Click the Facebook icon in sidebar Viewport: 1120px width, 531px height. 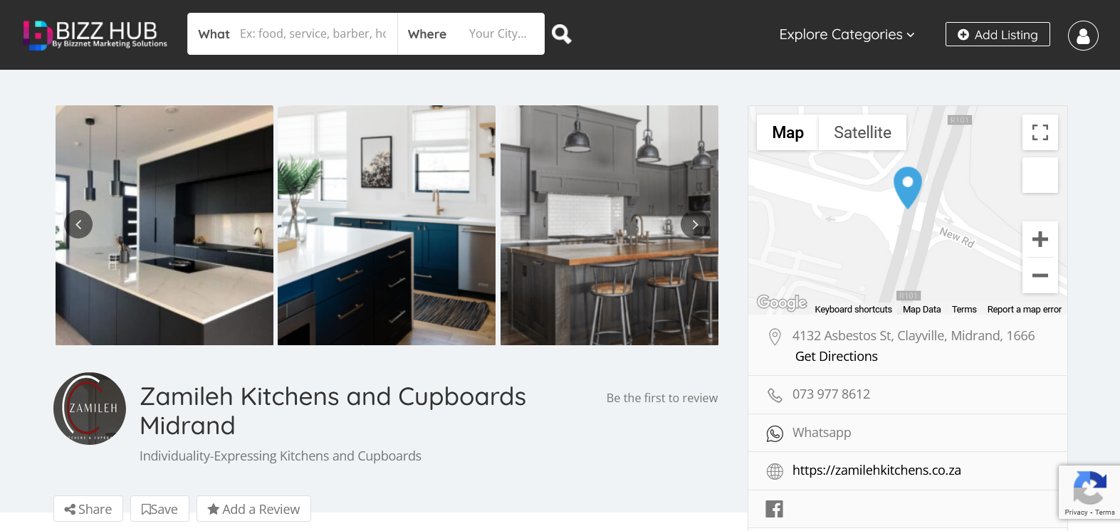click(x=774, y=509)
